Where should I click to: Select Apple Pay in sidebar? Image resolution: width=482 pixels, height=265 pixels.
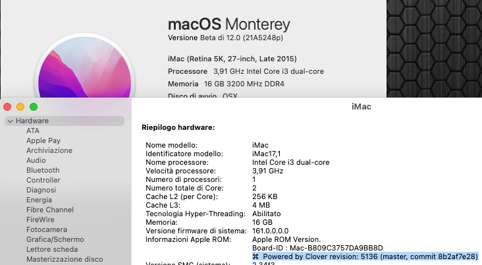pos(43,140)
